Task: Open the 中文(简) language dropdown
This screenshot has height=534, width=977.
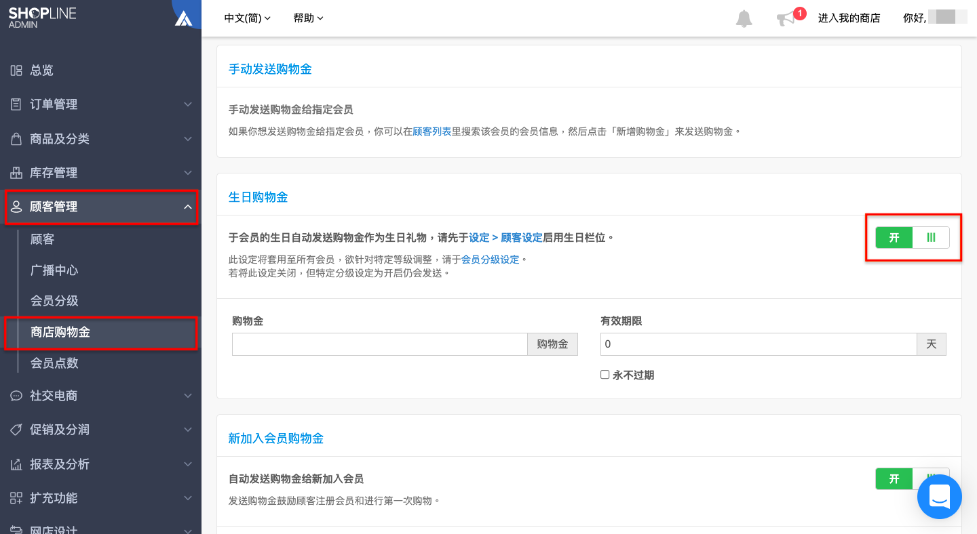Action: 247,18
